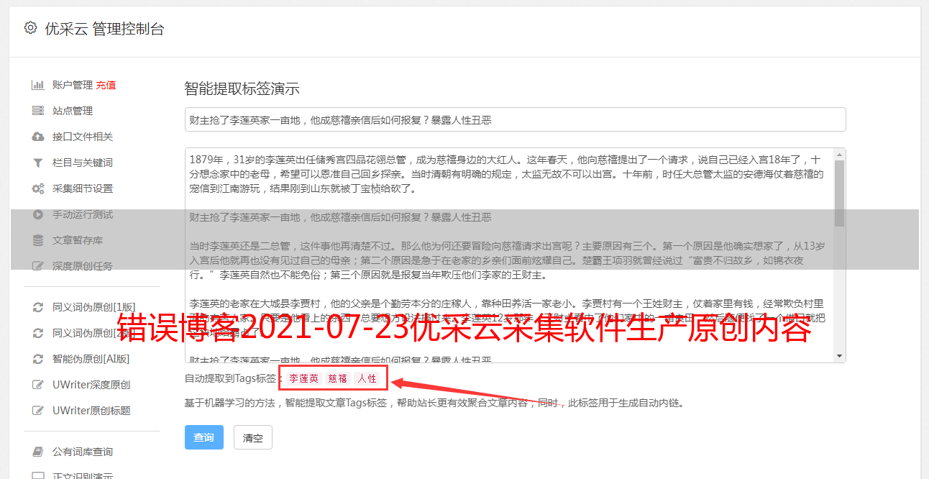Select the refresh icon beside 同义词伪原创[1版]

38,307
